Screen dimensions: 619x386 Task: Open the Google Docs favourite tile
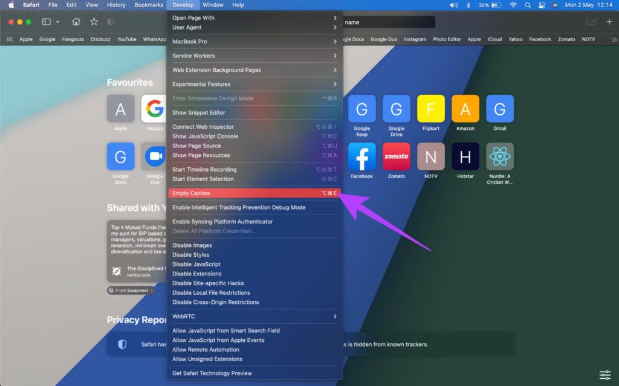120,156
